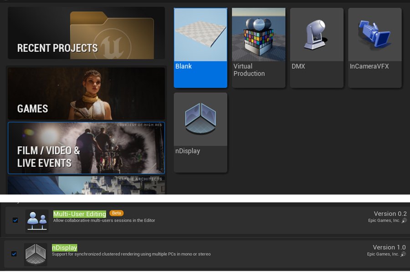
Task: Click the Unreal logo folder graphic
Action: tap(112, 35)
